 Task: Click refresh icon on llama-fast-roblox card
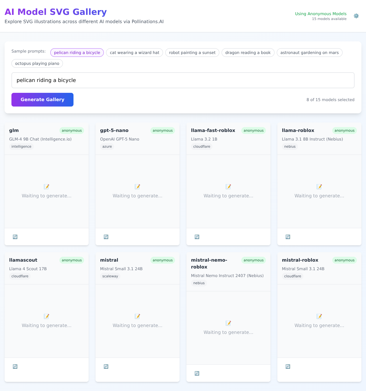pos(197,237)
